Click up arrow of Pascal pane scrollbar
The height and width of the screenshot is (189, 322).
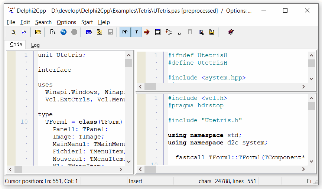tap(129, 55)
